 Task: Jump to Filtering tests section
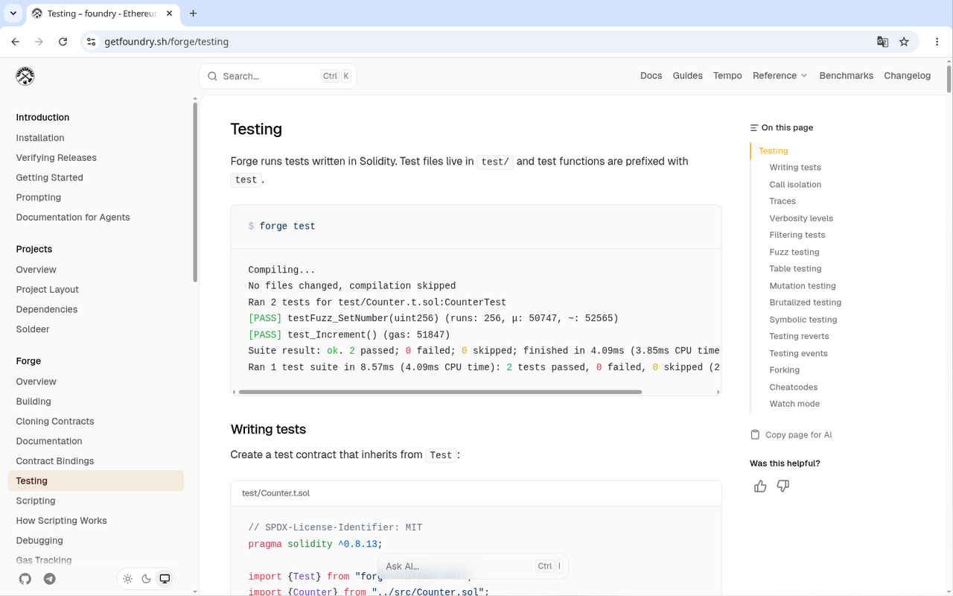[797, 235]
